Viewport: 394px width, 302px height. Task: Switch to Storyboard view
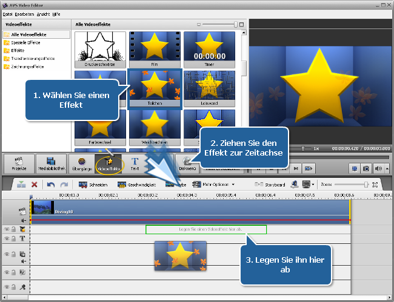click(269, 185)
